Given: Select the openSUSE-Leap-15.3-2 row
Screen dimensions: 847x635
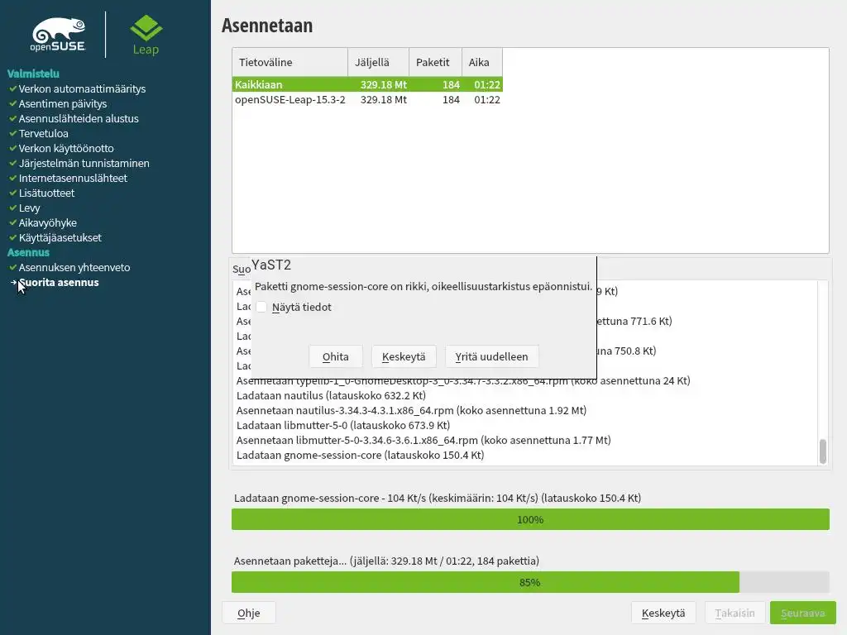Looking at the screenshot, I should 367,99.
